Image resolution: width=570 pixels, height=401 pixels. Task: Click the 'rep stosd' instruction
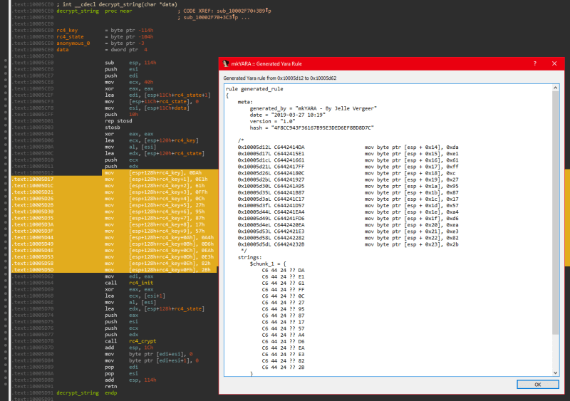coord(118,120)
